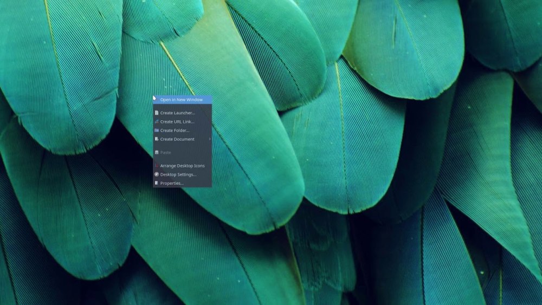Select Properties... at menu bottom

[x=182, y=183]
